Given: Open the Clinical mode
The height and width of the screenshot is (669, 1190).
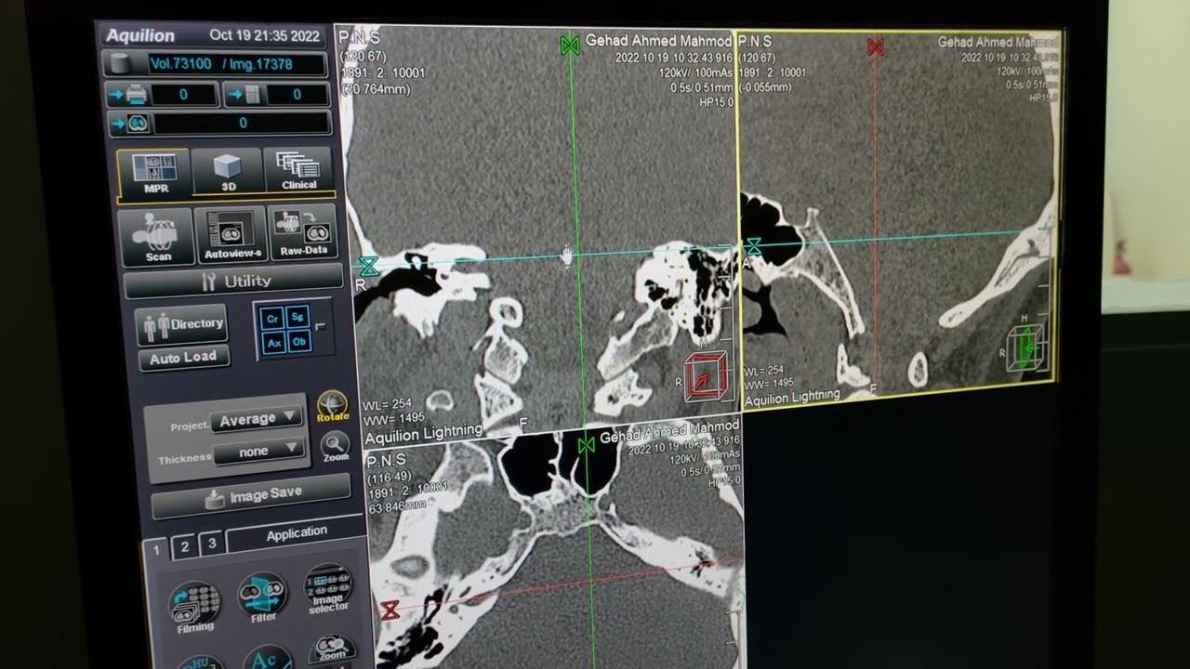Looking at the screenshot, I should coord(298,170).
